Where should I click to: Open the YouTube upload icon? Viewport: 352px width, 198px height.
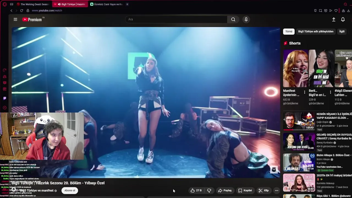pyautogui.click(x=334, y=20)
